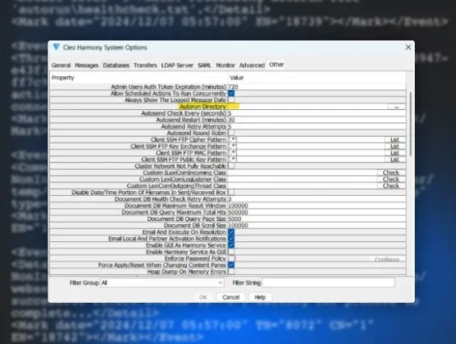Toggle Allow Scheduled Actions To Run Concurrently checkbox
The width and height of the screenshot is (456, 344).
(231, 93)
